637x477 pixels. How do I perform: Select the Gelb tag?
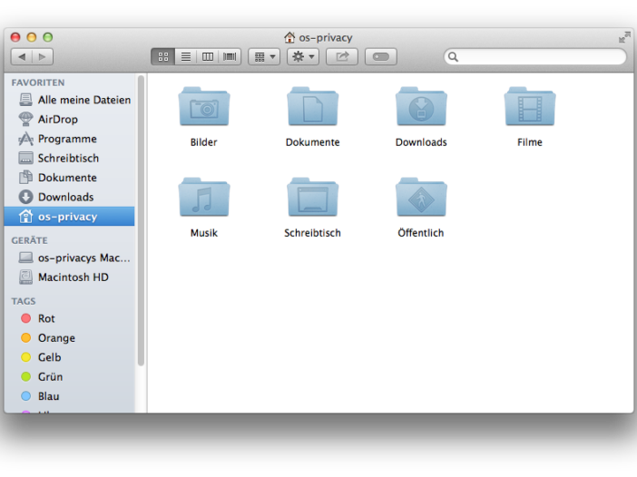[x=70, y=357]
